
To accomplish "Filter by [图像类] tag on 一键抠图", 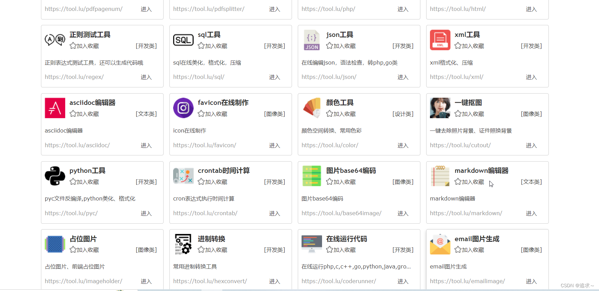I will coord(531,114).
